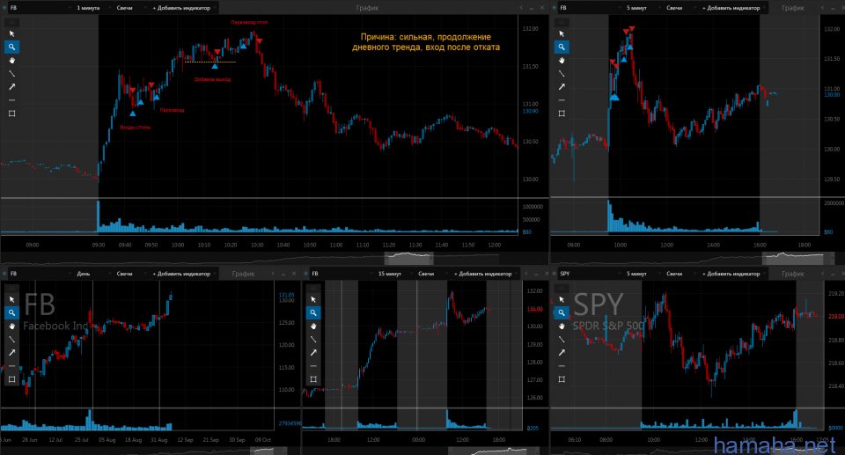Click Добавить индикатор in FB День chart
The height and width of the screenshot is (455, 845).
[183, 274]
